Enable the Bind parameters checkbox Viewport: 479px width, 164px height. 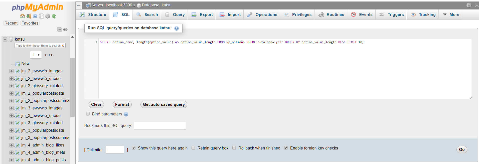click(88, 114)
